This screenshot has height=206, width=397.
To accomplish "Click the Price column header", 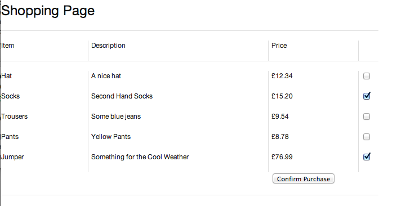I will tap(279, 46).
